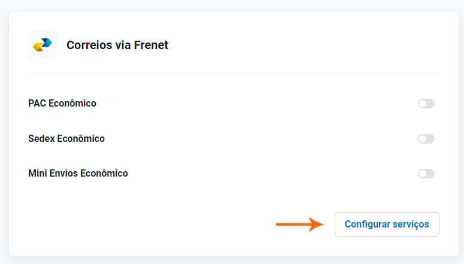Click the PAC Econômico label
The width and height of the screenshot is (464, 264).
(62, 104)
